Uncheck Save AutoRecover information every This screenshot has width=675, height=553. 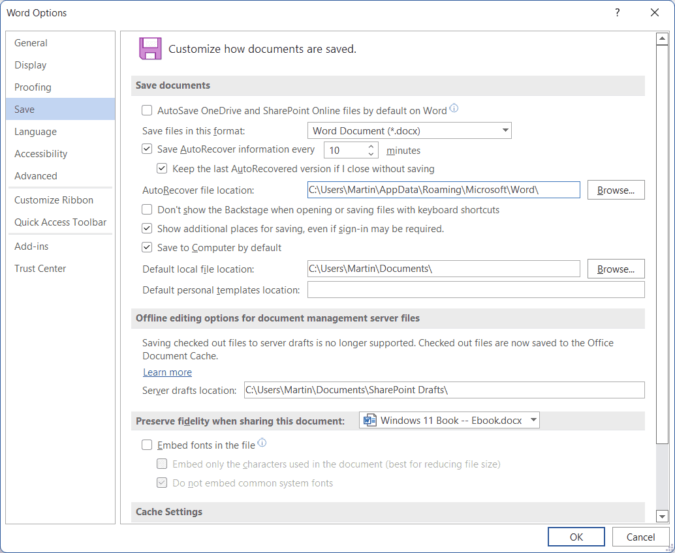[x=147, y=149]
